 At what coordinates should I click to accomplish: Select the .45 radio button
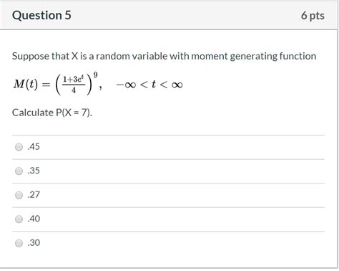(19, 147)
